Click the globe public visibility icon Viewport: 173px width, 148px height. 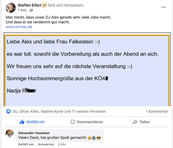pos(31,10)
